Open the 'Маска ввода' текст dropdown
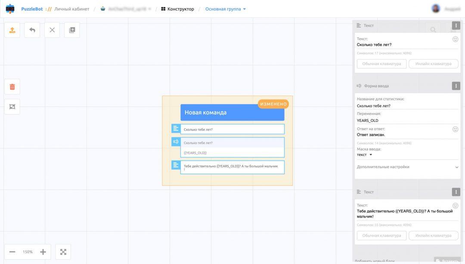This screenshot has width=465, height=264. (x=364, y=155)
